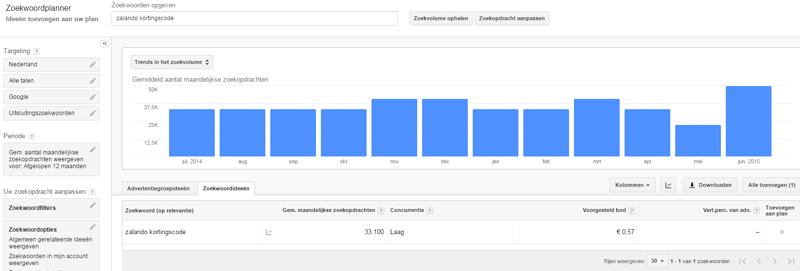Open Zoekwoordopties section heading
The width and height of the screenshot is (800, 271).
(32, 230)
